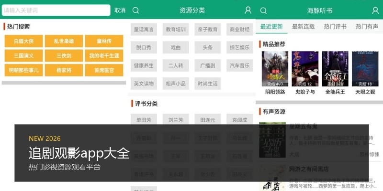Choose storyteller 单田芳

[144, 120]
